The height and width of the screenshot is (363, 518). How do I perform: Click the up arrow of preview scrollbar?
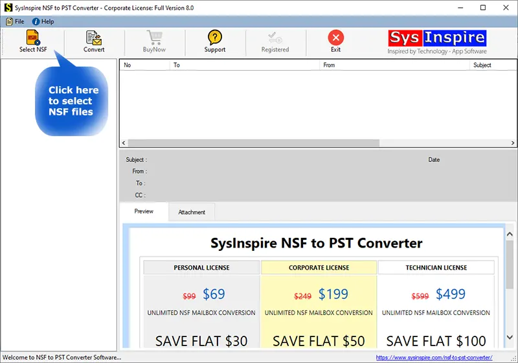[510, 234]
